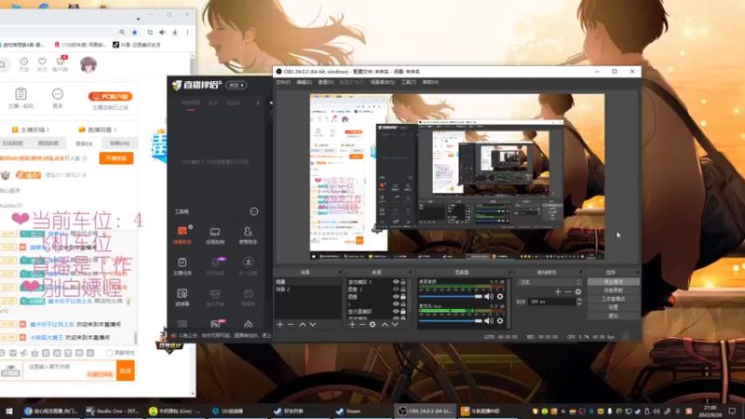Screen dimensions: 745x419
Task: Switch to 钻粉(16) tab on Douyu page
Action: pos(119,143)
